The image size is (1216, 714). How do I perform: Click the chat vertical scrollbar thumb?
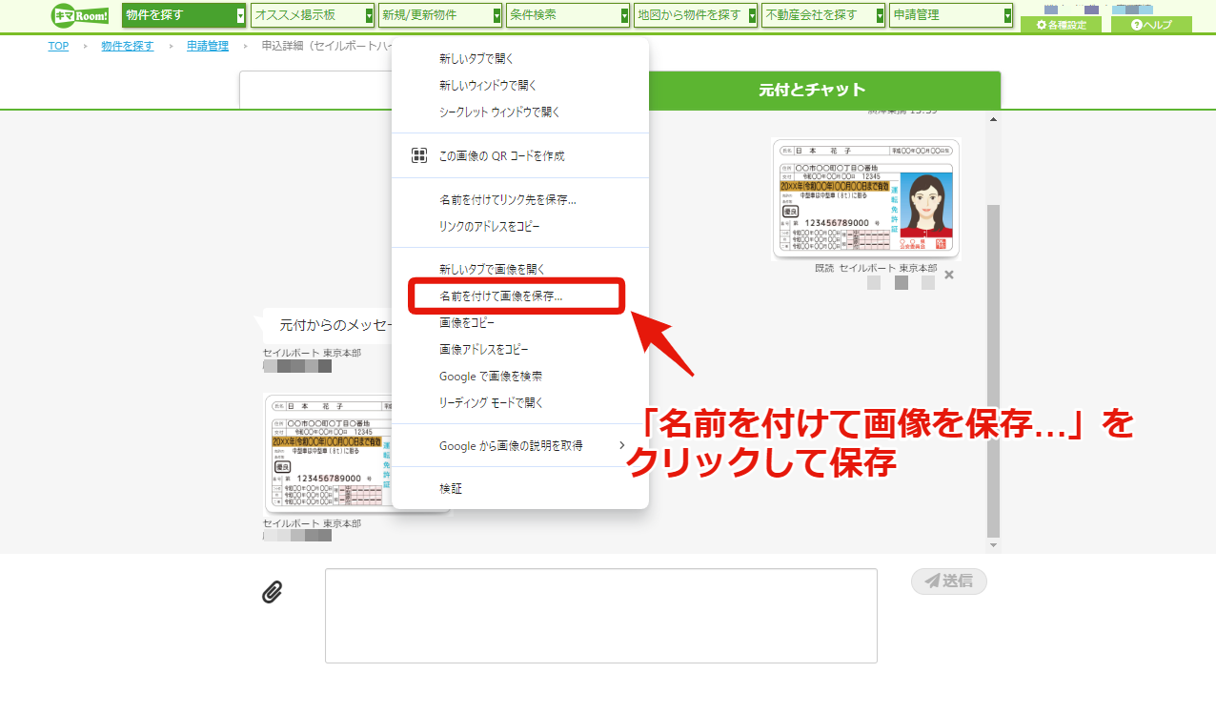[993, 370]
